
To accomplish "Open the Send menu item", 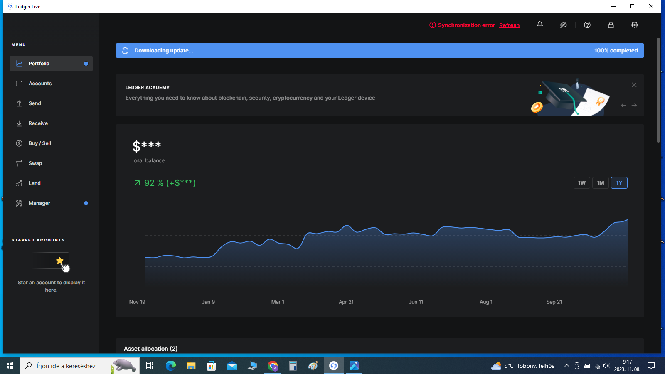I will click(51, 103).
